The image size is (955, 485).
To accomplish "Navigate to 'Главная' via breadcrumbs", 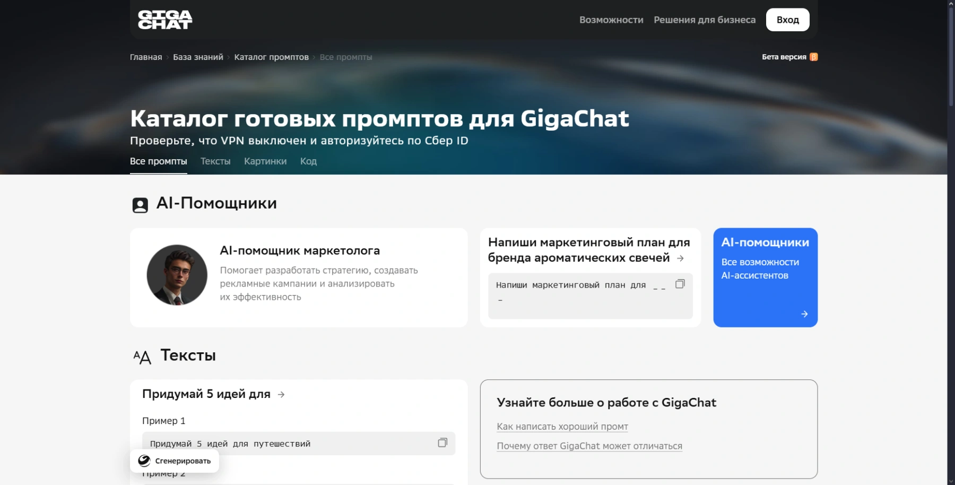I will click(x=145, y=57).
